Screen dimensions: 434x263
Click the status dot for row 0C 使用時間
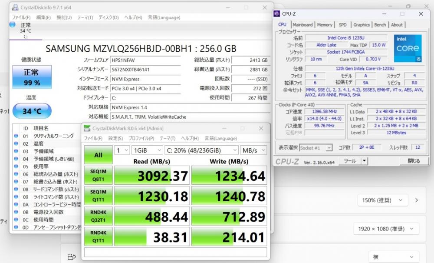16,220
